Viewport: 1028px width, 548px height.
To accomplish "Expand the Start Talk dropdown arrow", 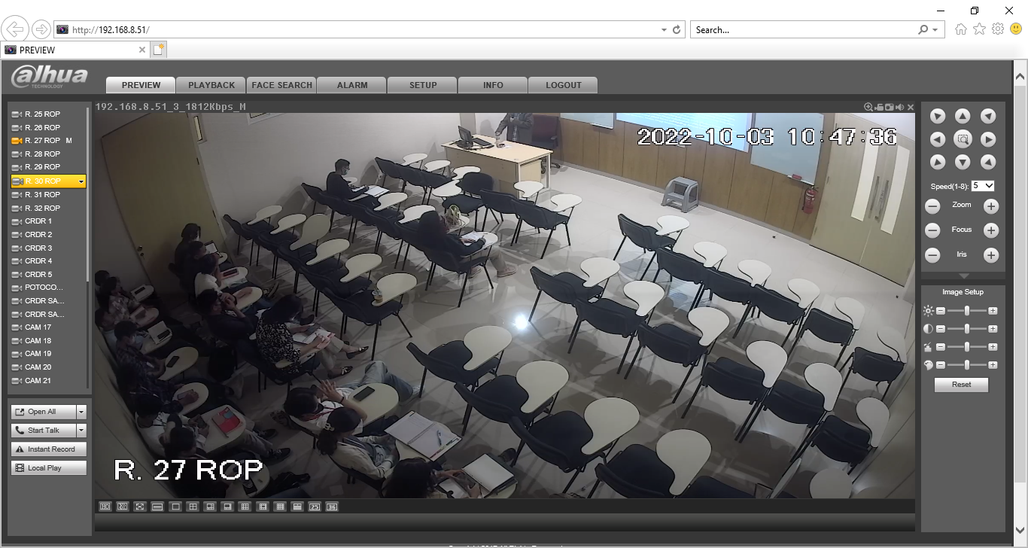I will pyautogui.click(x=81, y=431).
